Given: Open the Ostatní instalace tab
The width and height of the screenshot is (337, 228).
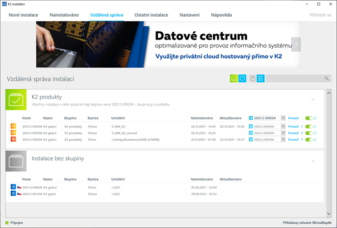Looking at the screenshot, I should pyautogui.click(x=152, y=15).
